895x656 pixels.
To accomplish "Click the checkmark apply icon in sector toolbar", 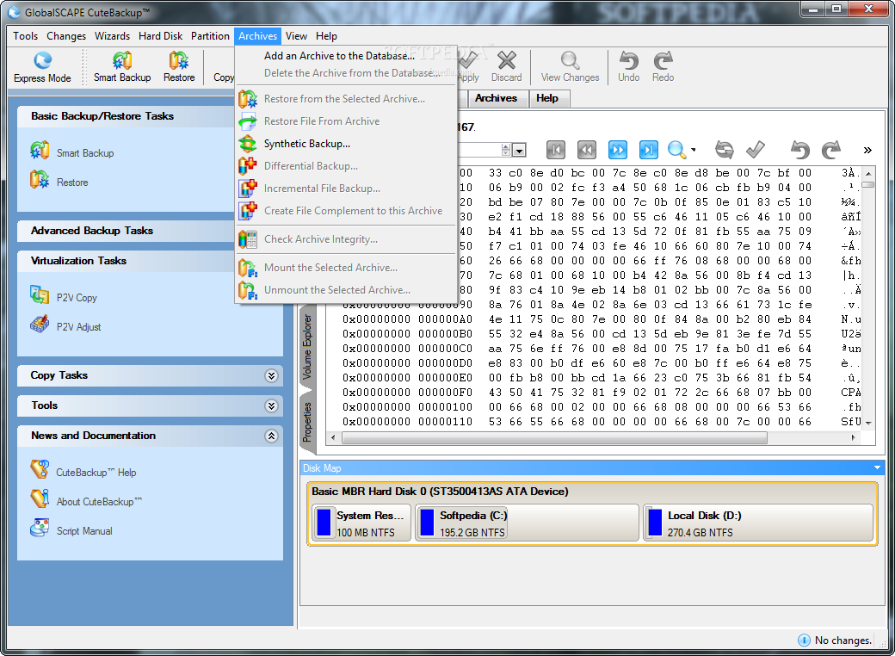I will (756, 150).
